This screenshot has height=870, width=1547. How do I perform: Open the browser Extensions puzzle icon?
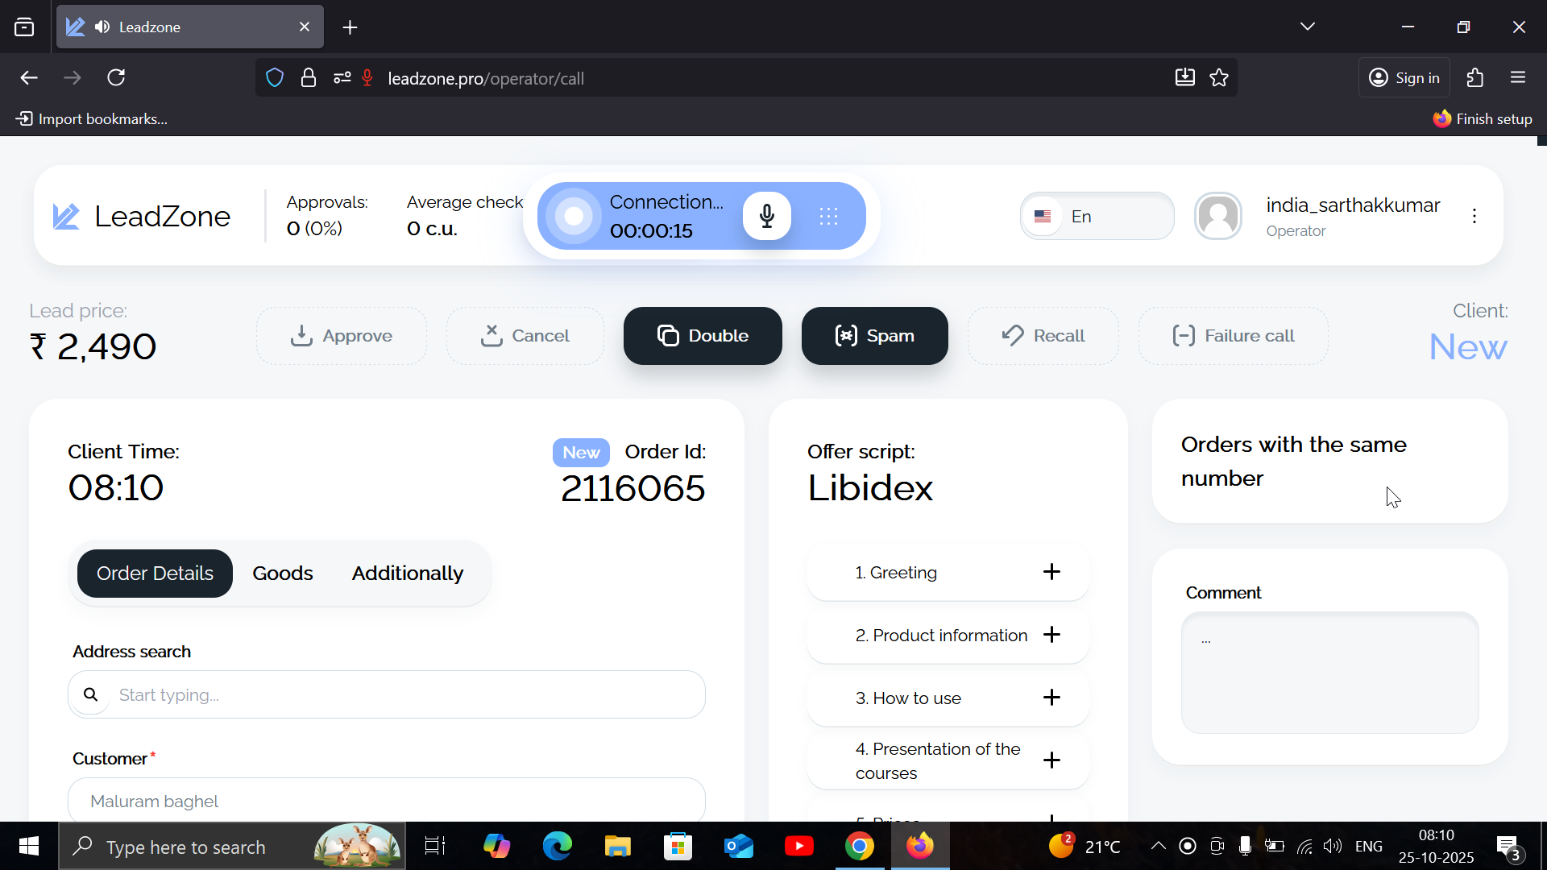[x=1474, y=78]
